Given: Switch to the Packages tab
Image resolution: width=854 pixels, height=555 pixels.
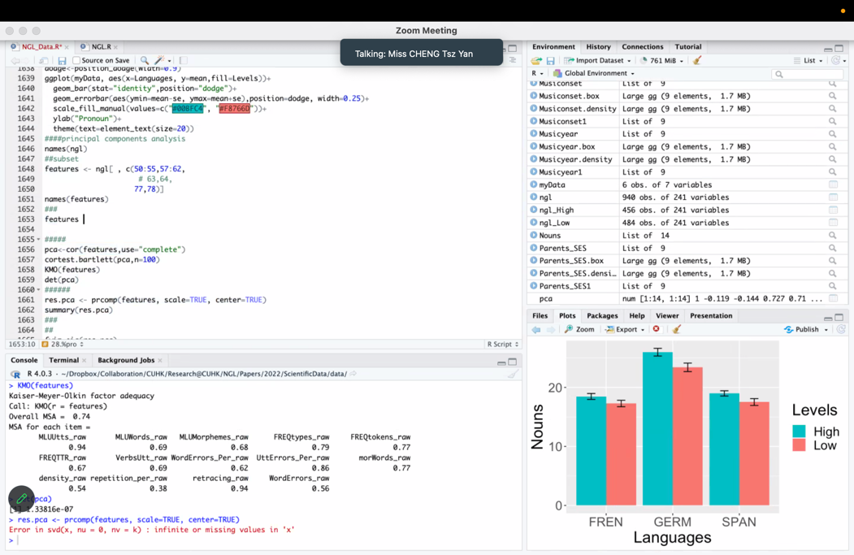Looking at the screenshot, I should point(601,316).
